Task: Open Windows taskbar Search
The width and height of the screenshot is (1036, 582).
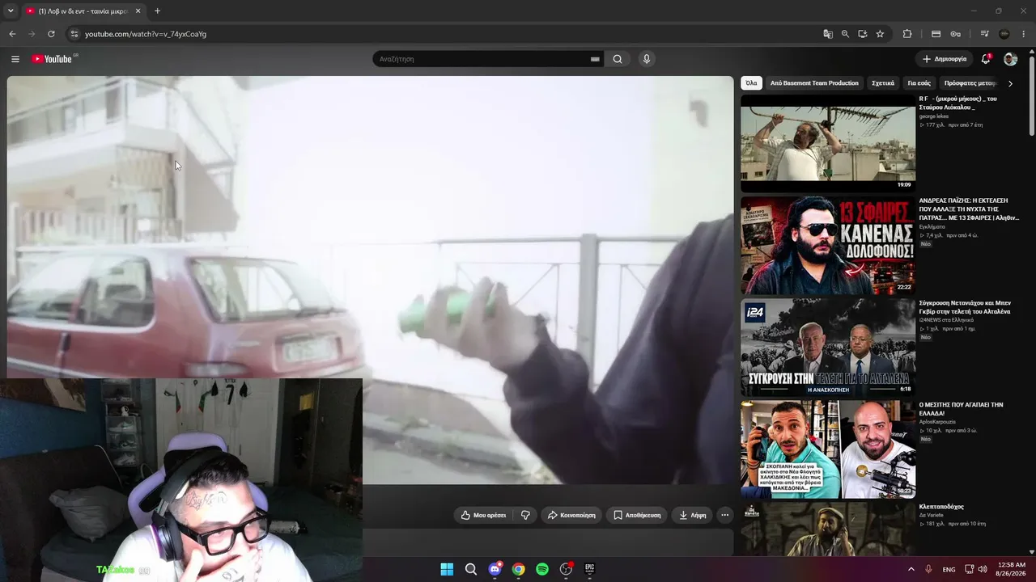Action: 470,569
